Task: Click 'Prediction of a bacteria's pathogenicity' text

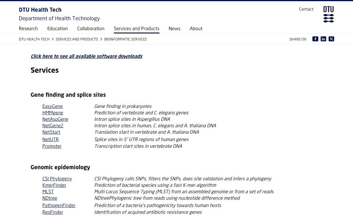Action: pos(158,205)
